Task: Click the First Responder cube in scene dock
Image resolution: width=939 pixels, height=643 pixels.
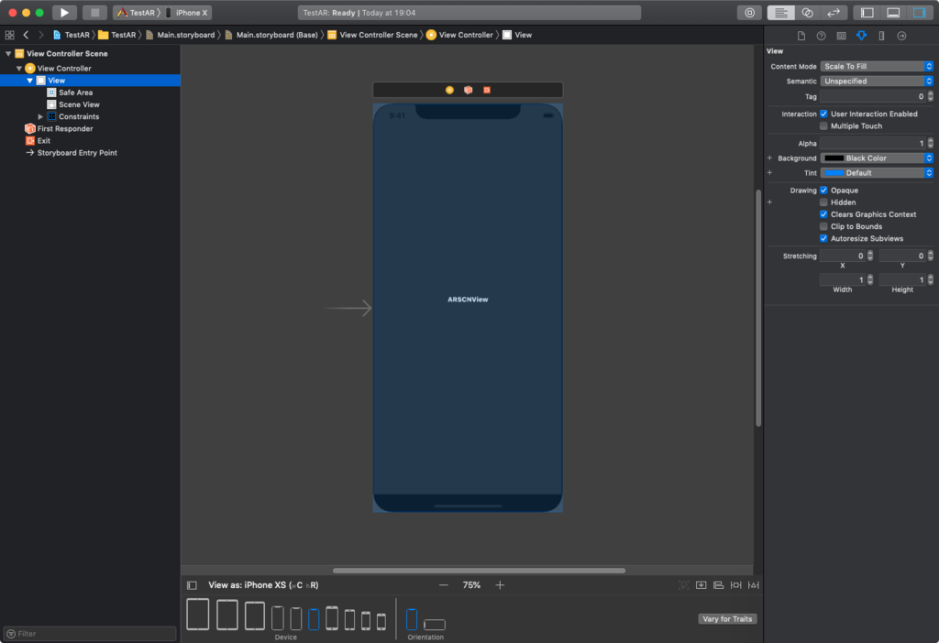Action: [x=469, y=91]
